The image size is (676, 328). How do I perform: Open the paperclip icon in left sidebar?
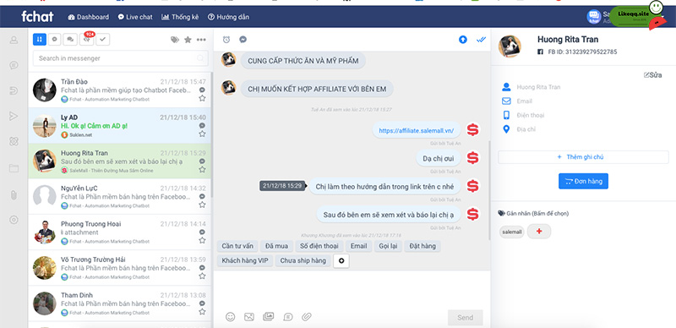click(x=14, y=194)
